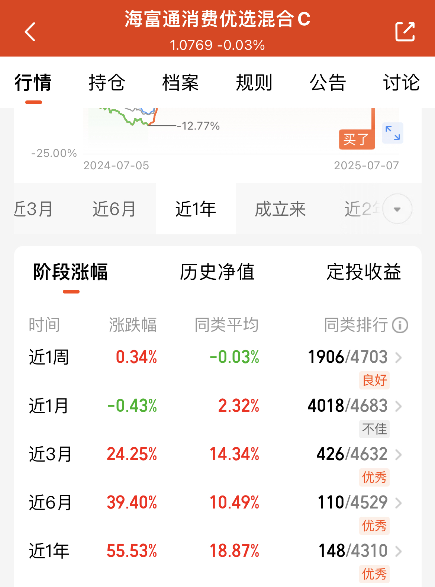Tap the -0.03% weekly peer average
Screen dimensions: 435x587
click(235, 357)
